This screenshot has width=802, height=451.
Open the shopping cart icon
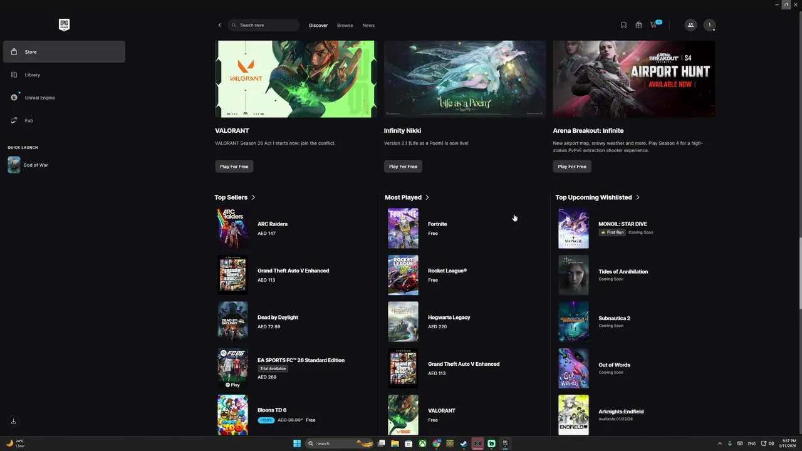click(x=654, y=25)
